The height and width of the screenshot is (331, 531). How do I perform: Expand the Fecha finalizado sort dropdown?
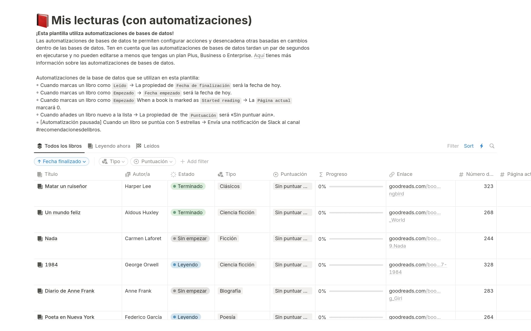click(62, 161)
